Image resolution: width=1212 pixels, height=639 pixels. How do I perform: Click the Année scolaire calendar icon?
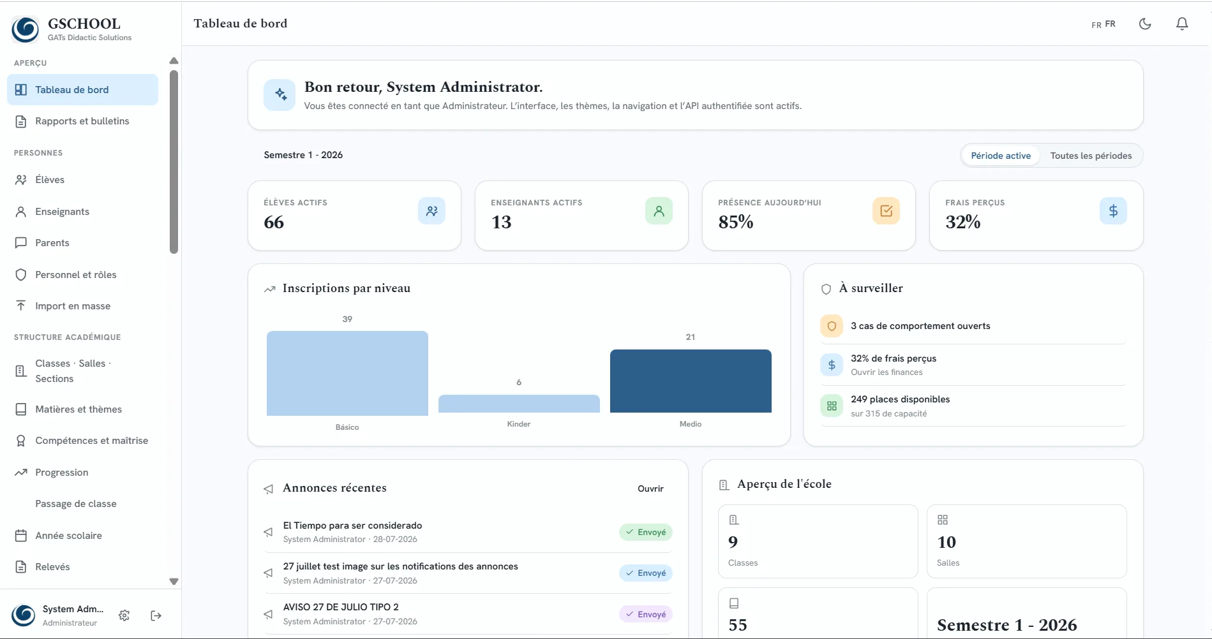pos(21,536)
